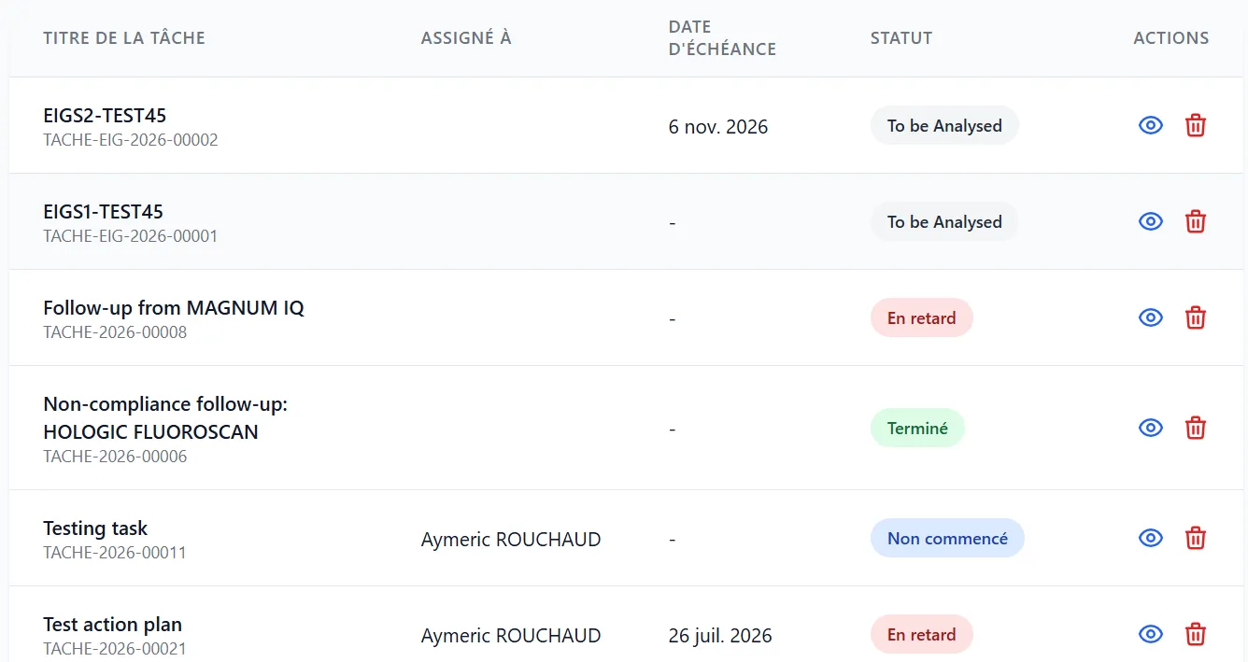Delete the Testing task row
Screen dimensions: 1248x662
click(1196, 538)
